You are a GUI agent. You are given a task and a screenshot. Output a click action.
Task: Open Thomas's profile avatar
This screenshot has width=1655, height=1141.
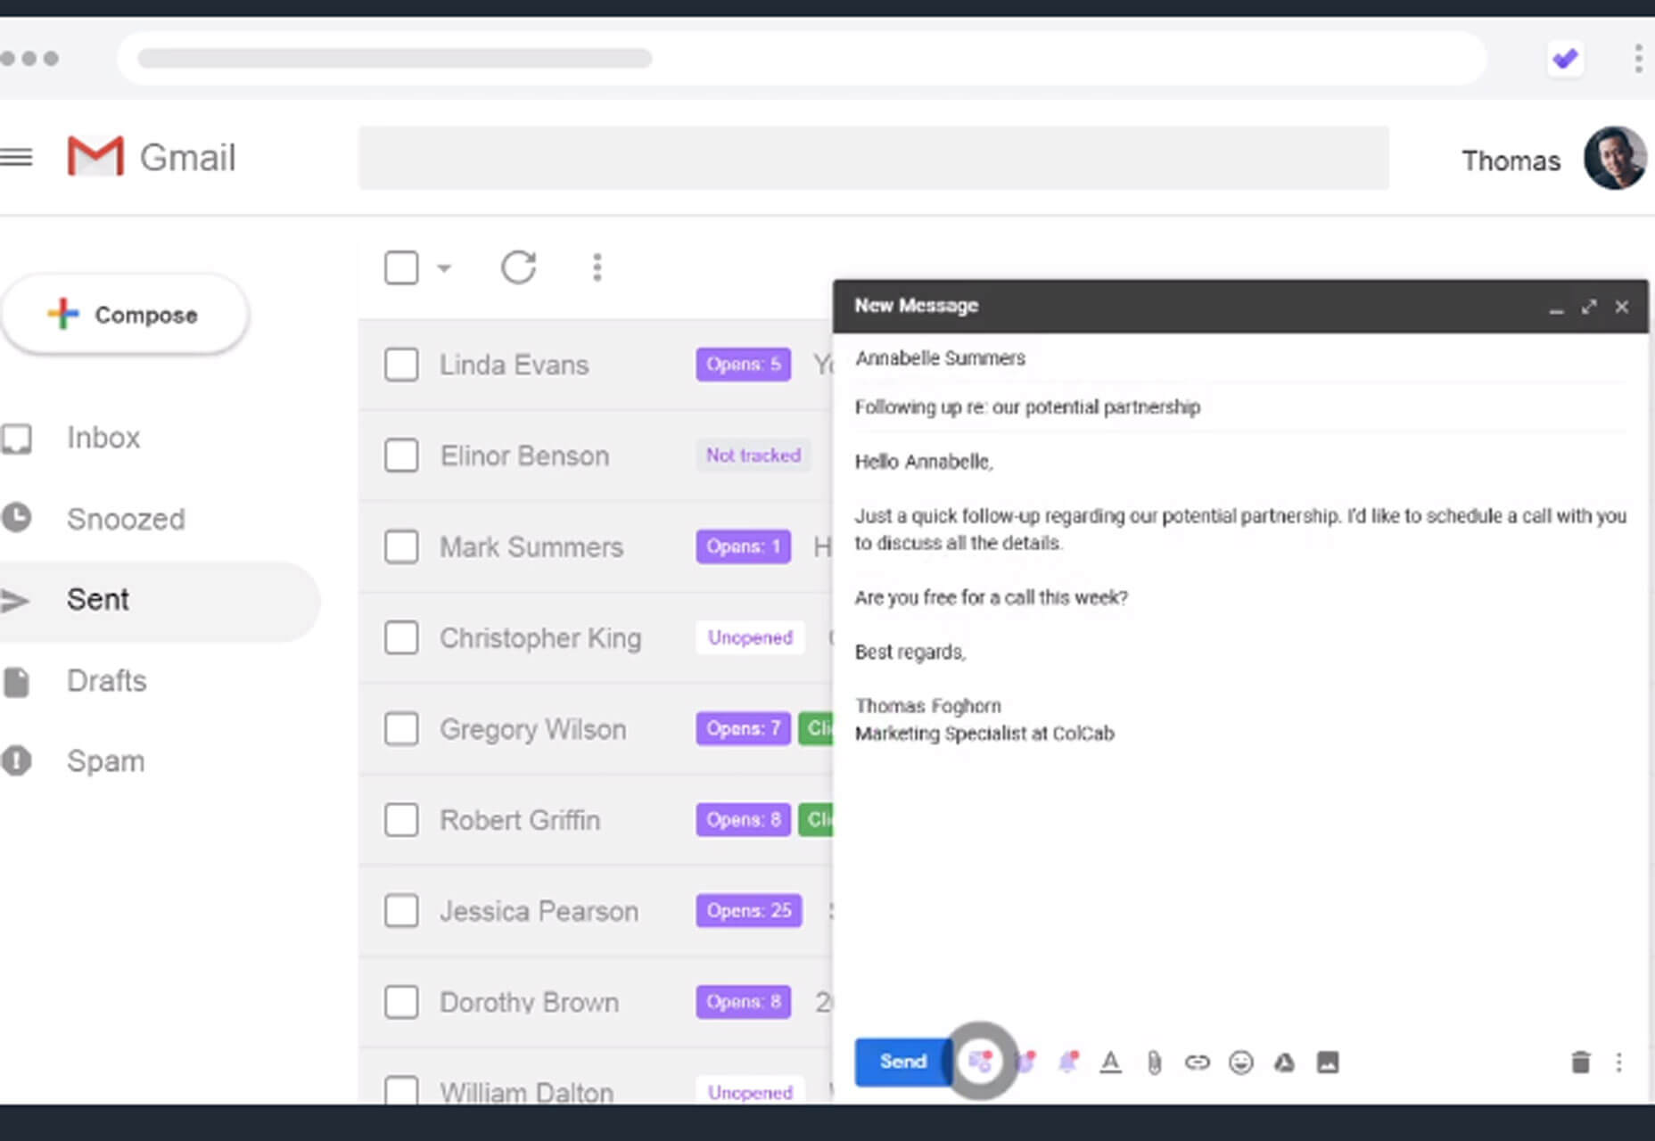[x=1615, y=159]
